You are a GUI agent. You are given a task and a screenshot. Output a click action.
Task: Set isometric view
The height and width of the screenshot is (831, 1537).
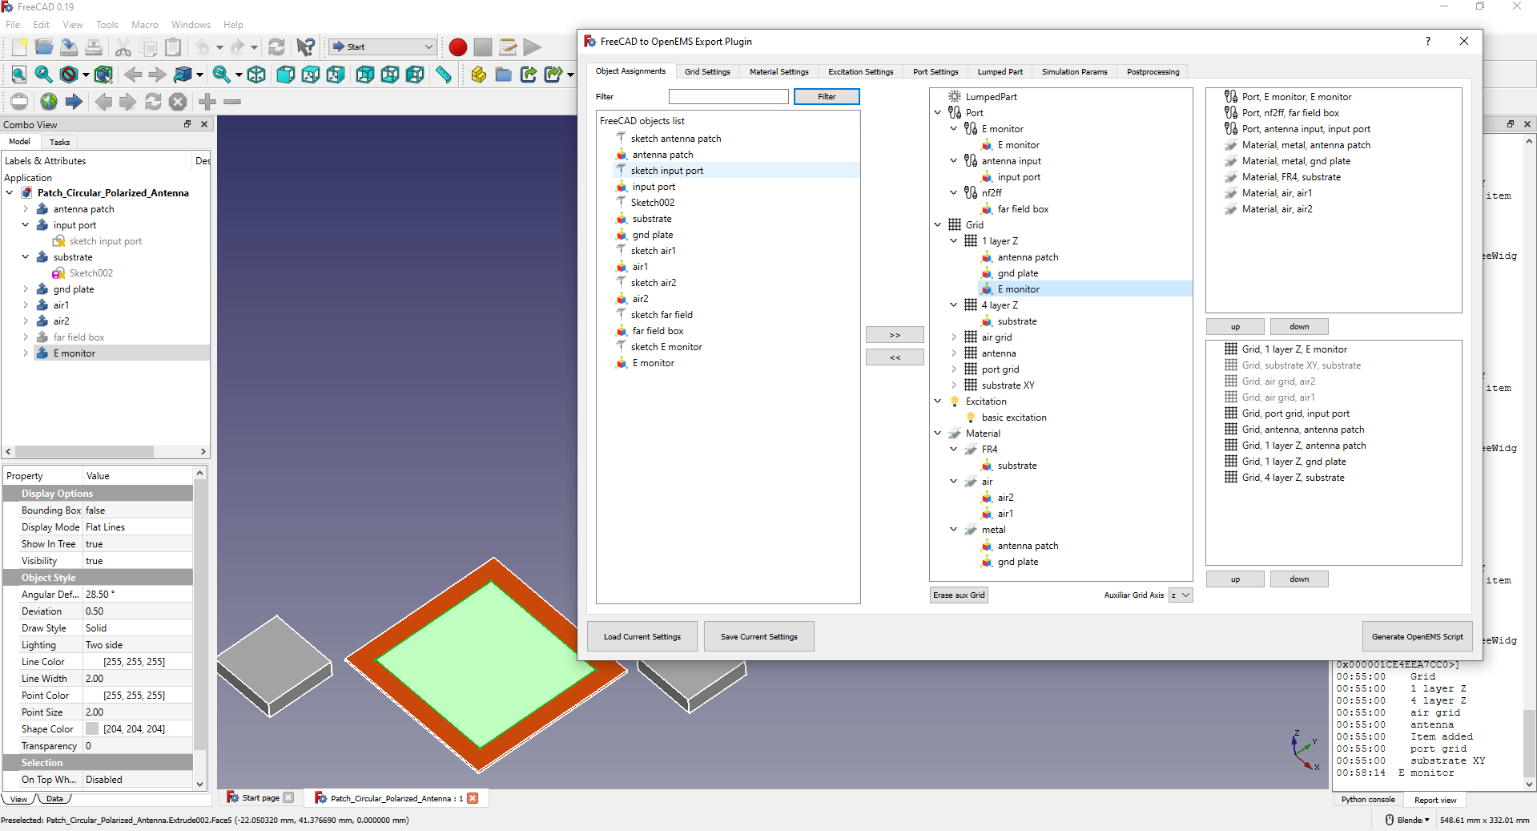[x=256, y=75]
